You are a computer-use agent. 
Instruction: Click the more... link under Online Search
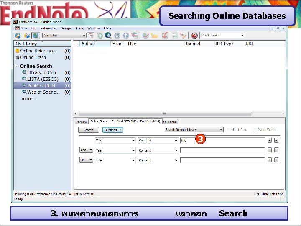(x=29, y=99)
